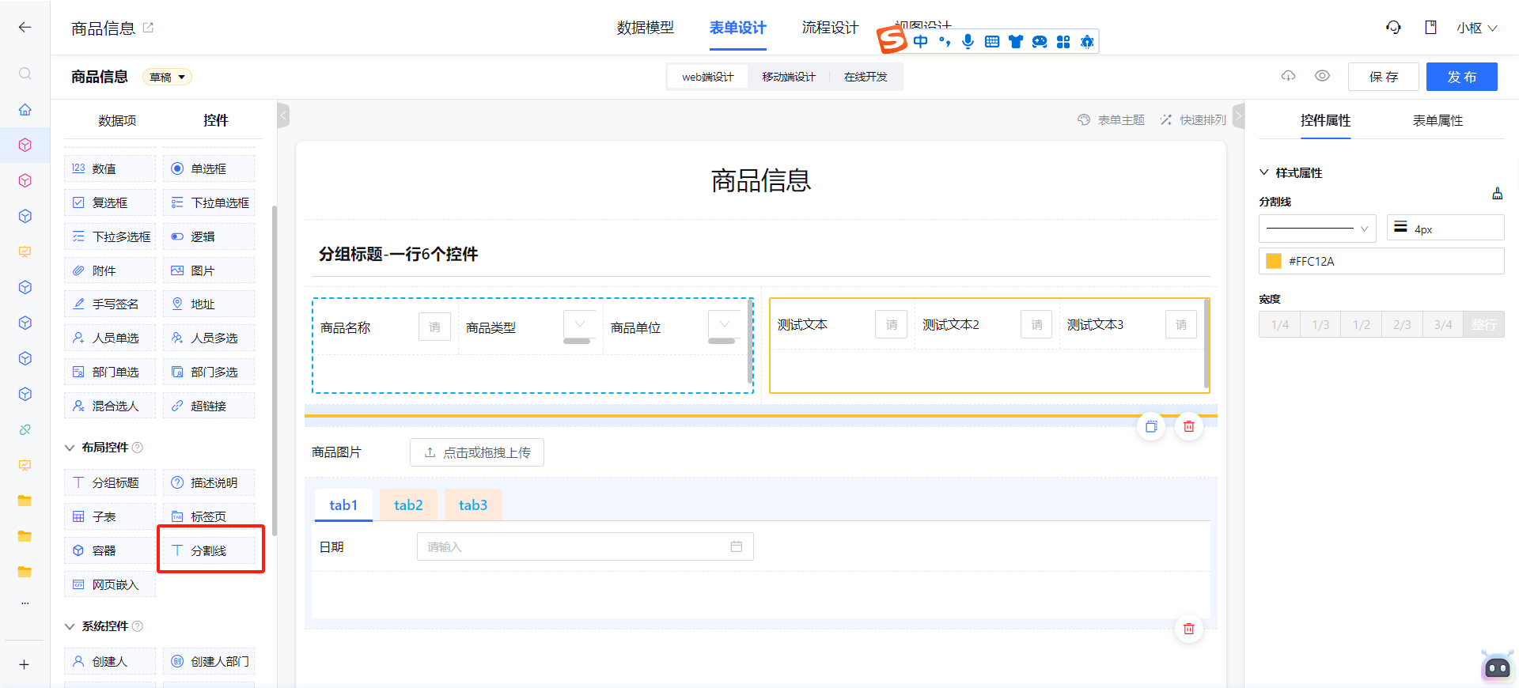
Task: Click the search icon in sidebar
Action: coord(25,74)
